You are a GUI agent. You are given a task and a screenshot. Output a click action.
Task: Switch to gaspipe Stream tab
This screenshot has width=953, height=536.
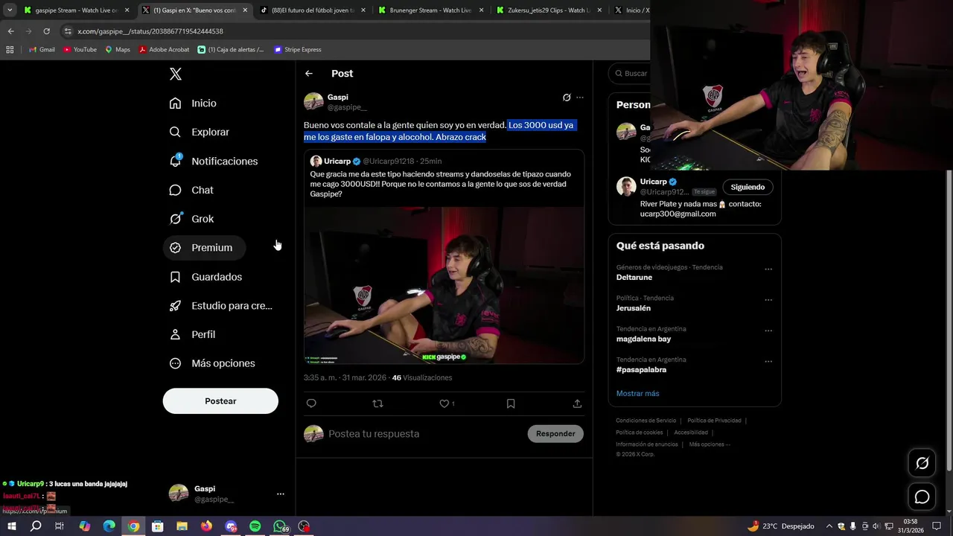click(x=76, y=10)
